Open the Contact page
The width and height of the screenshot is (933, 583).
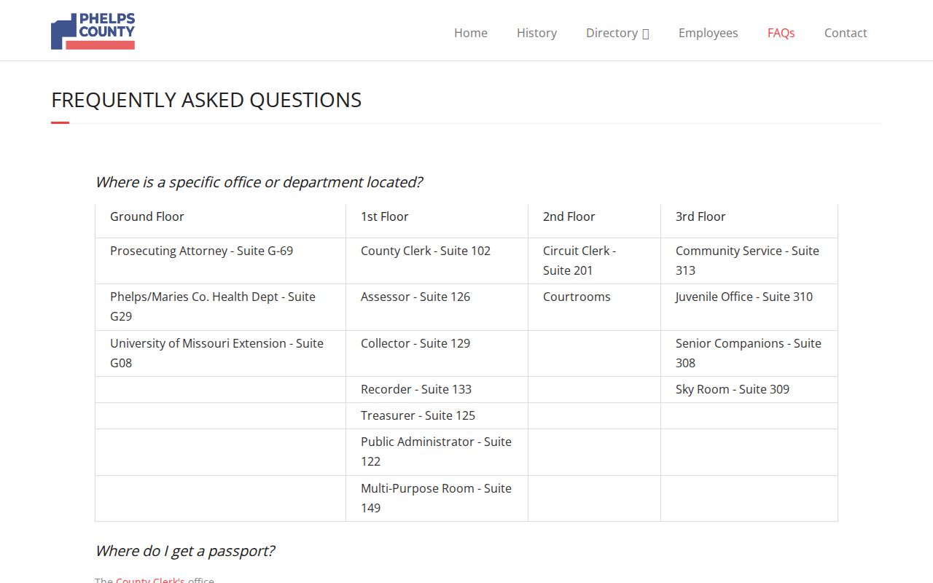pos(846,33)
